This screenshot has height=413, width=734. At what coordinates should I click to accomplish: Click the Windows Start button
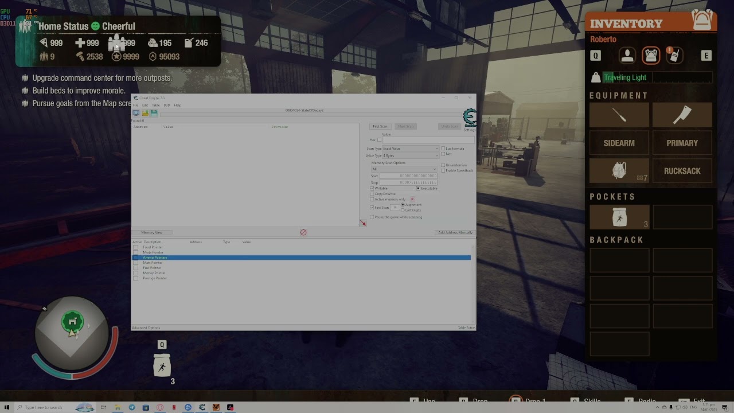(6, 407)
